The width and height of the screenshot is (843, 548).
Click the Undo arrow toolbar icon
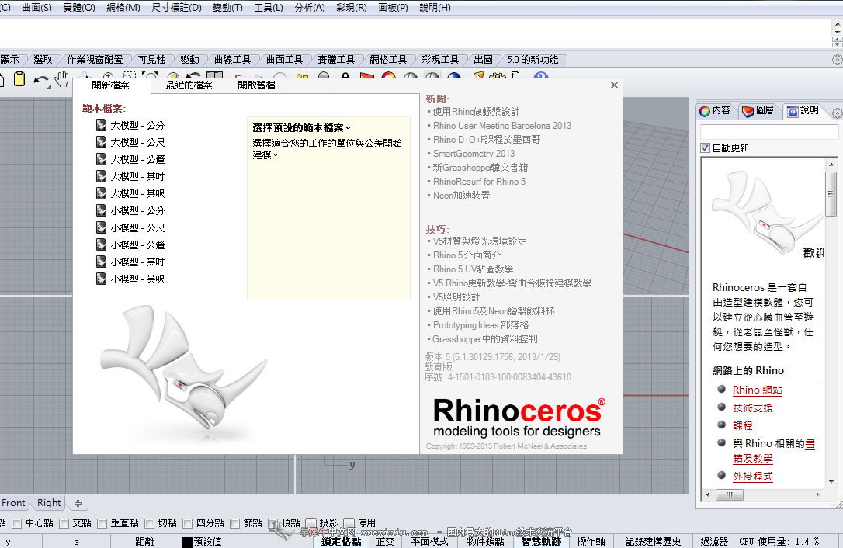coord(41,81)
